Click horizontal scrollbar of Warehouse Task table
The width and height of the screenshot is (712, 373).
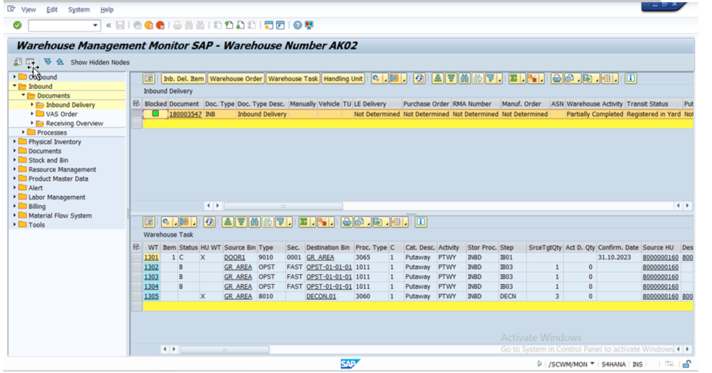pos(225,349)
